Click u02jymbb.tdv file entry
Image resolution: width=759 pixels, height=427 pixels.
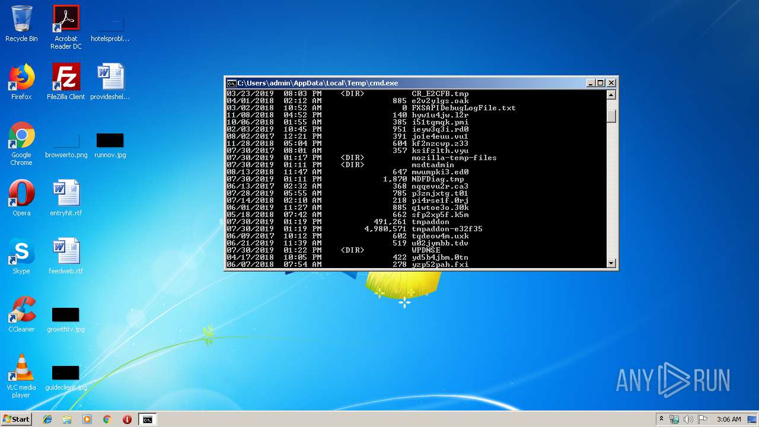[440, 243]
